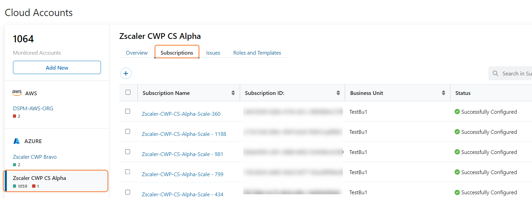Click green status icon for Scale-360 row
Screen dimensions: 532x198
[457, 112]
